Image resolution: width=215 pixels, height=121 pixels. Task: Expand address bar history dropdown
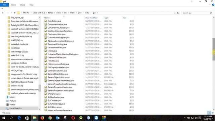click(175, 13)
